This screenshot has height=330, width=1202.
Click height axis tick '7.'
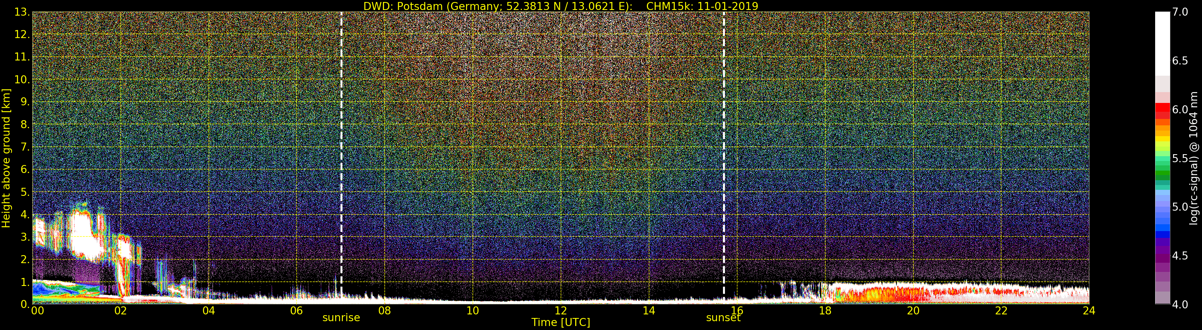click(x=25, y=147)
